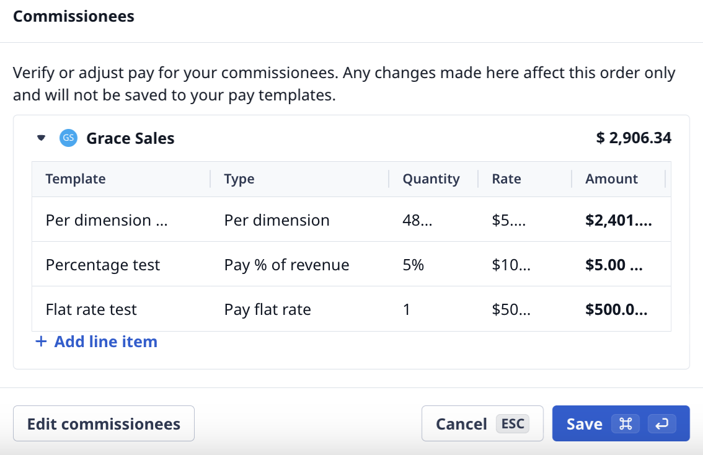The image size is (703, 455).
Task: Click the plus icon beside Add line item
Action: click(x=42, y=342)
